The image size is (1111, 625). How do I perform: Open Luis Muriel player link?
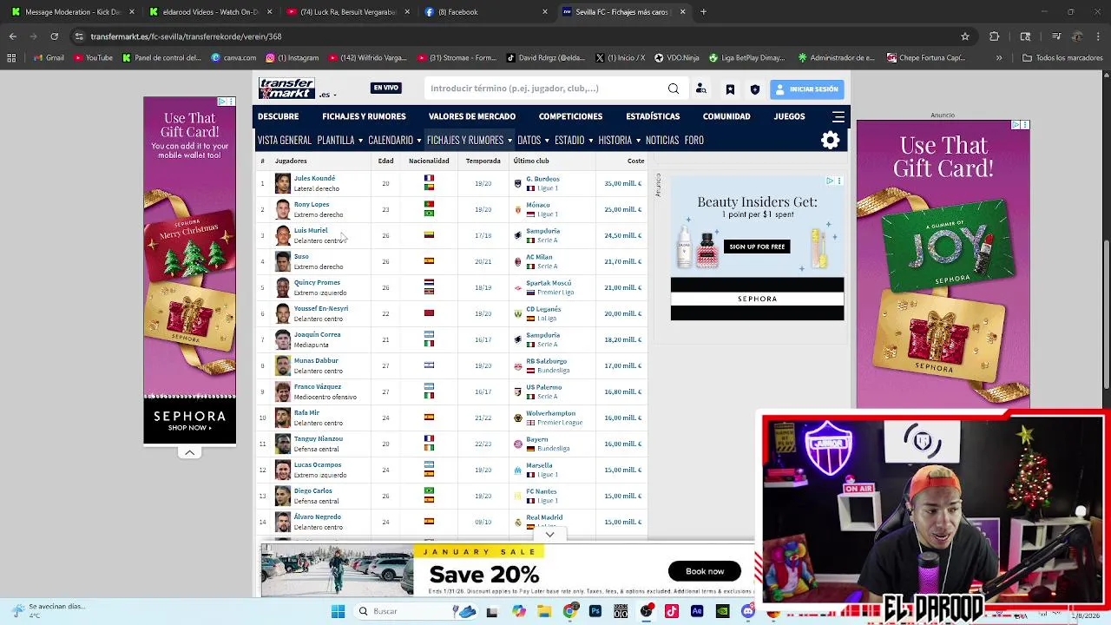point(311,231)
